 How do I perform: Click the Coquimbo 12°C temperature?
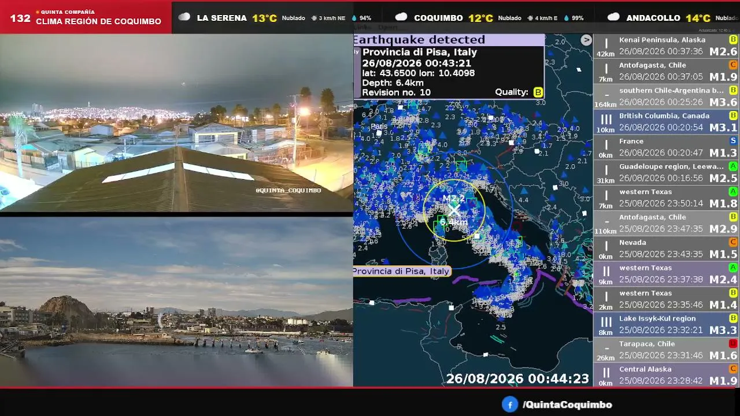point(480,18)
